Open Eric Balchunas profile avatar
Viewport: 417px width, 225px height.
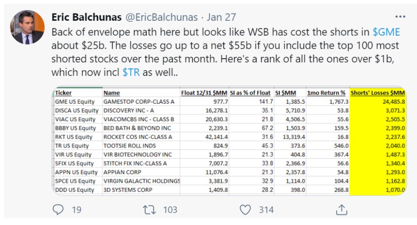[27, 27]
